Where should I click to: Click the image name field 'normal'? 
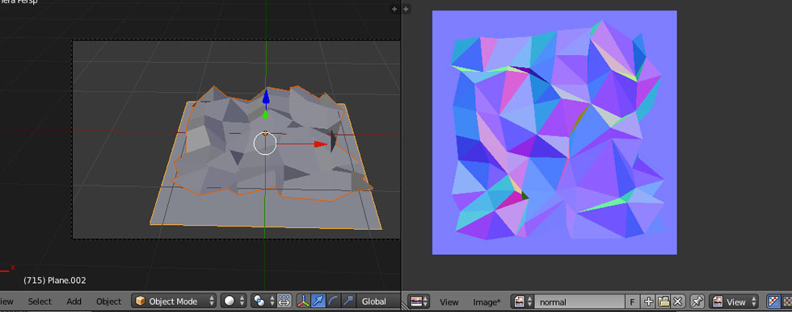[580, 302]
